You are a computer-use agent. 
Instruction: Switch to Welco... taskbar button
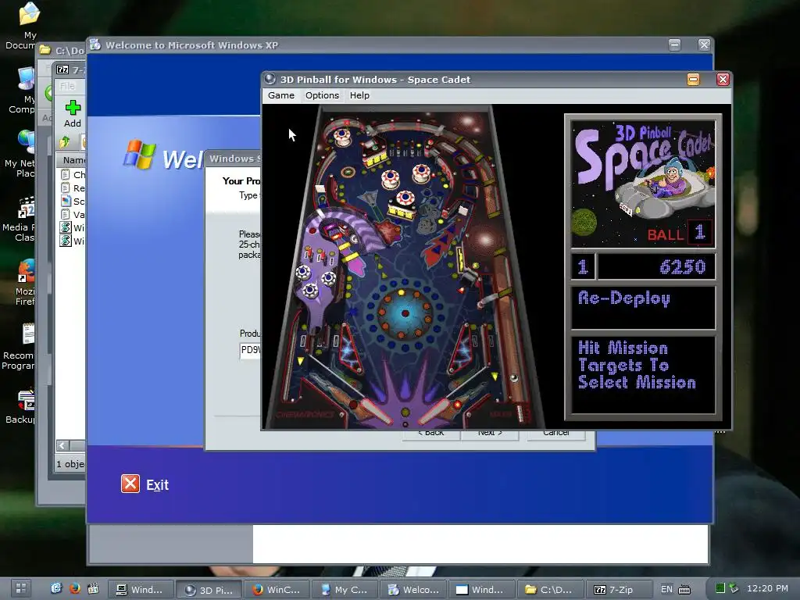pyautogui.click(x=414, y=590)
